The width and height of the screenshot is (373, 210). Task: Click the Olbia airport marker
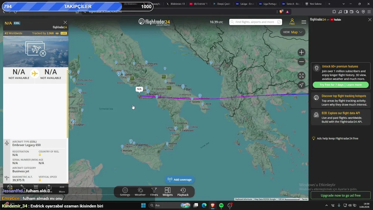(x=80, y=91)
